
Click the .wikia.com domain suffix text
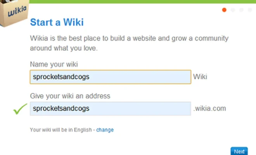209,108
